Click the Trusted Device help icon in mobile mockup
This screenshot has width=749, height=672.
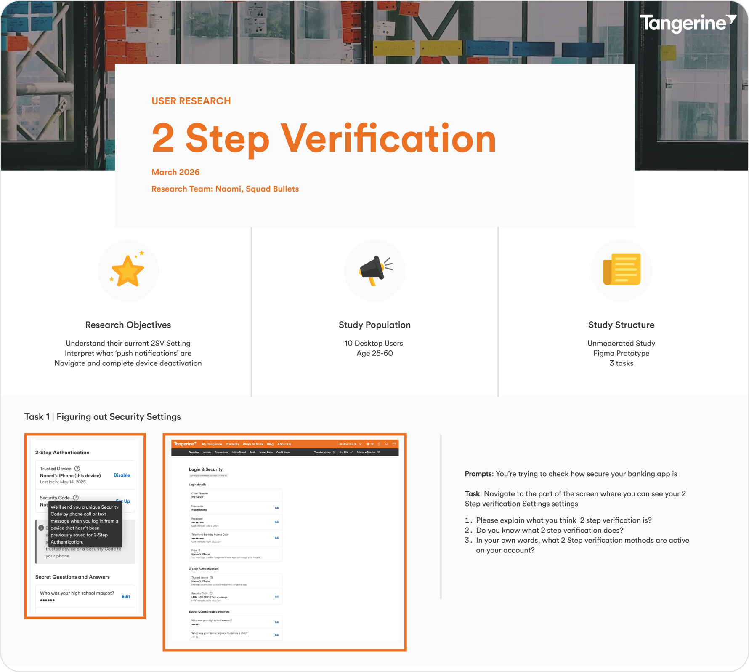point(77,469)
